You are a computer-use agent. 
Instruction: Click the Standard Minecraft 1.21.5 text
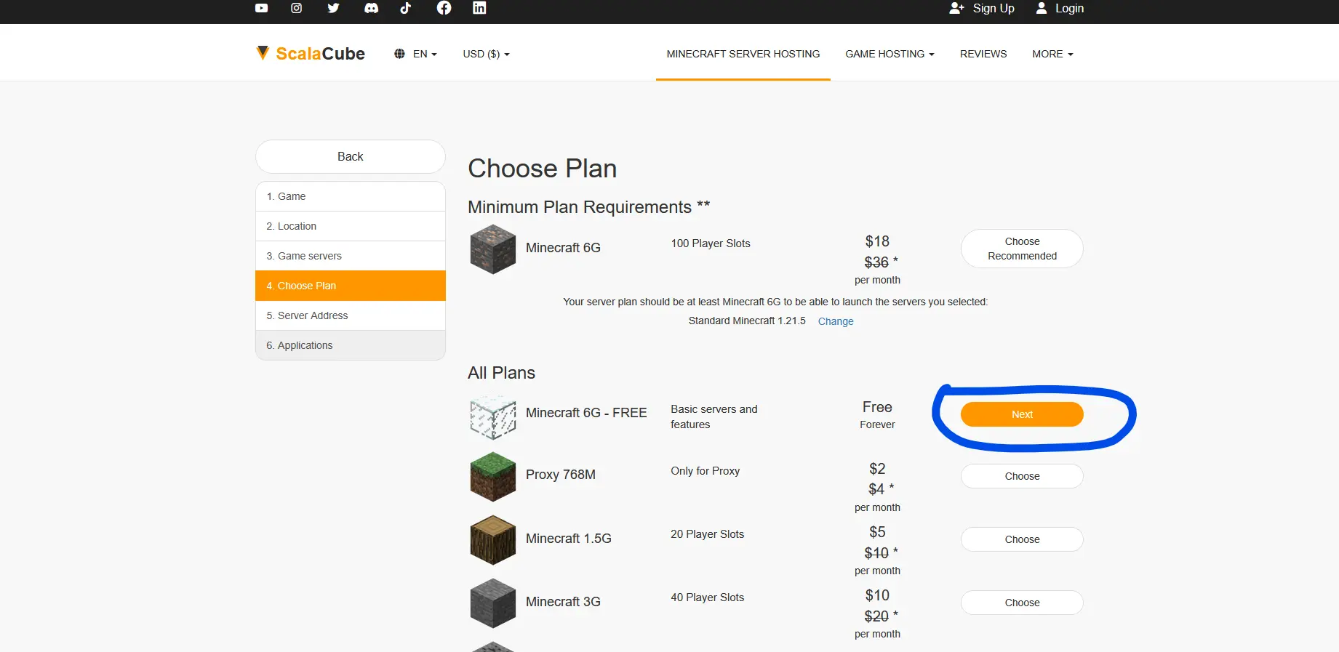pyautogui.click(x=747, y=321)
